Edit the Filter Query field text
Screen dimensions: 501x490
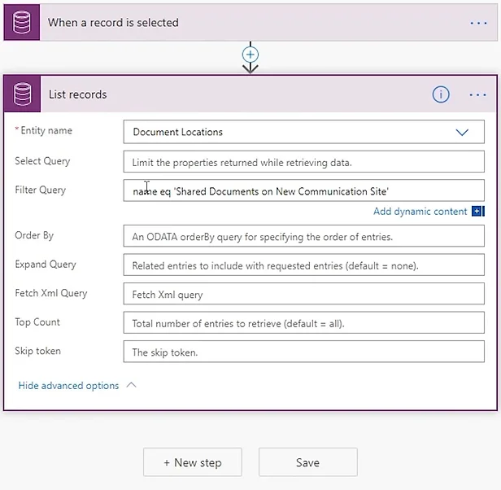(303, 190)
